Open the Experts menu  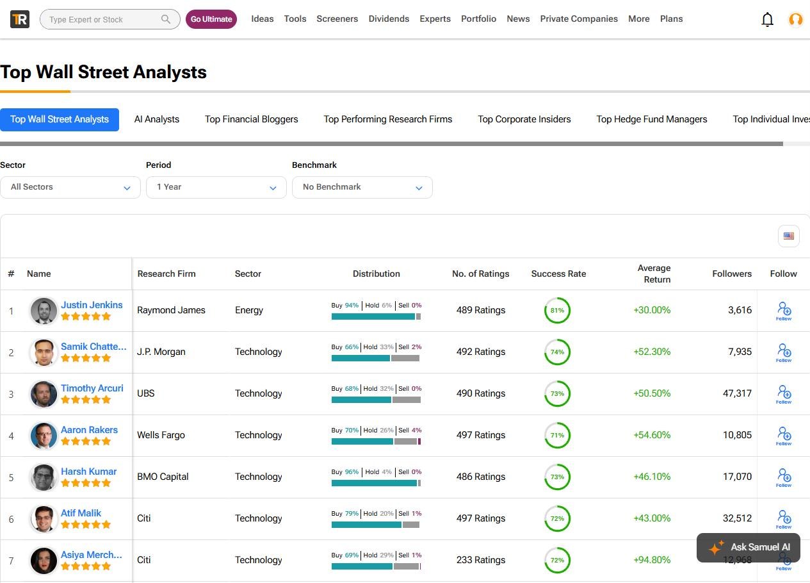tap(435, 19)
